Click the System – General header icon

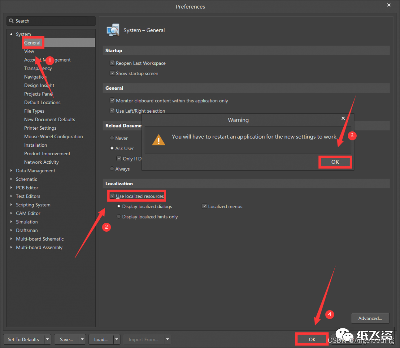click(113, 30)
